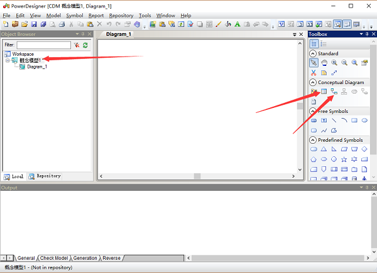Select Diagram_1 in the Object Browser tree
This screenshot has width=377, height=273.
point(36,67)
